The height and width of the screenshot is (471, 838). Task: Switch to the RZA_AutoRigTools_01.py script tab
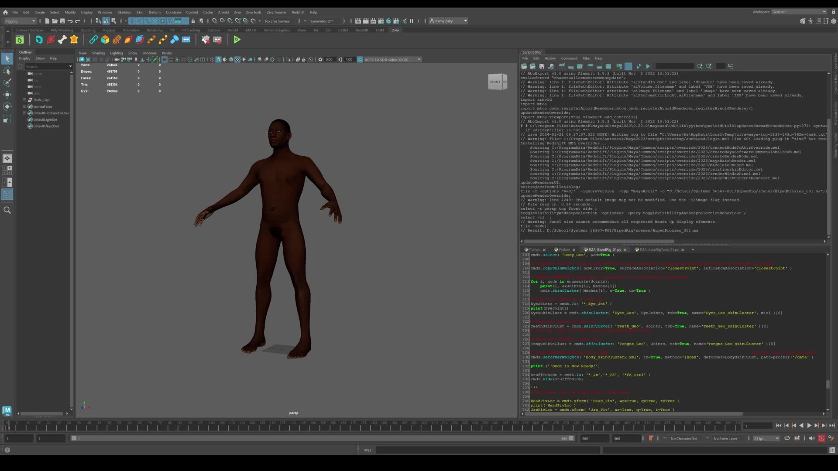[659, 249]
